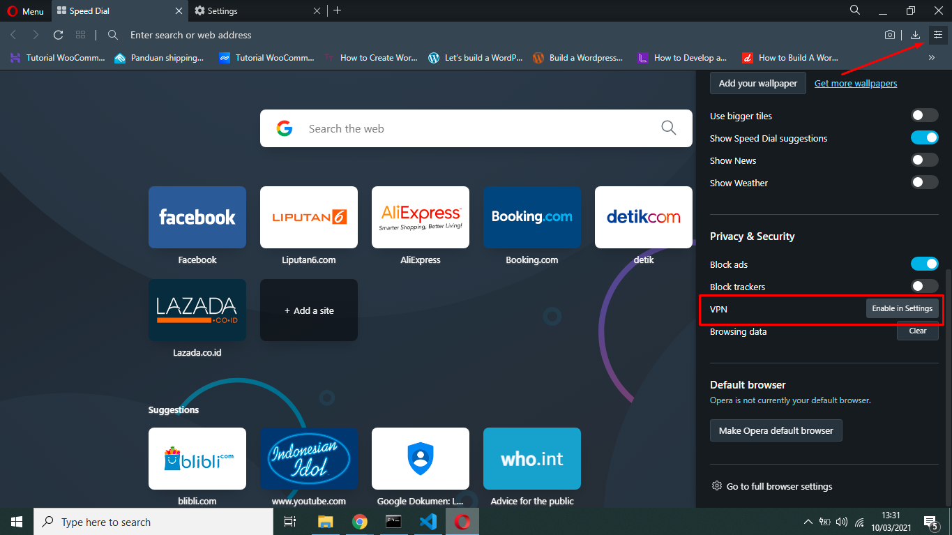952x535 pixels.
Task: Open the Booking.com tile
Action: click(x=532, y=217)
